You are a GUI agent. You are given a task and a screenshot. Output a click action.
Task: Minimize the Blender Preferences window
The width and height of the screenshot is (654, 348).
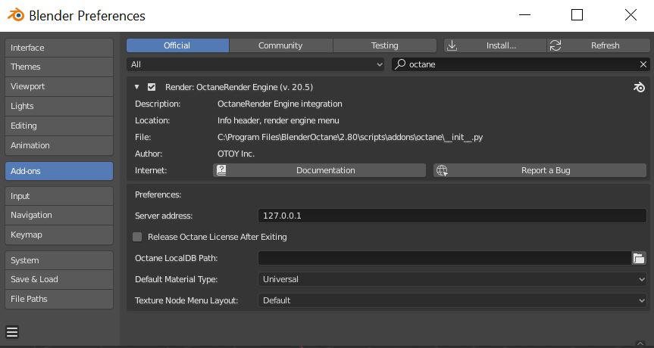[524, 15]
